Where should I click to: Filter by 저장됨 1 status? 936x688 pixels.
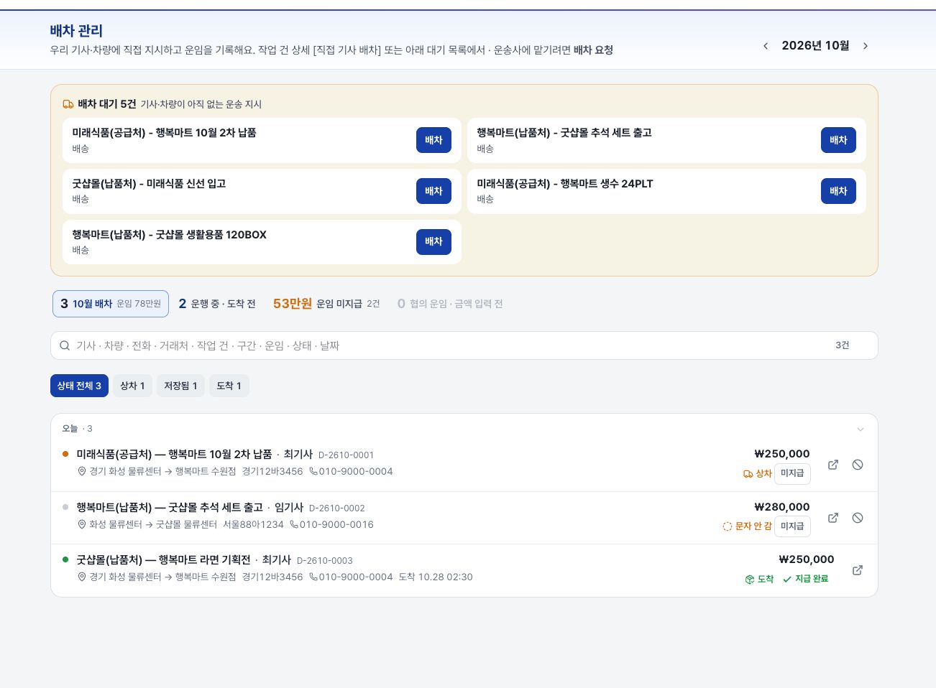click(180, 386)
